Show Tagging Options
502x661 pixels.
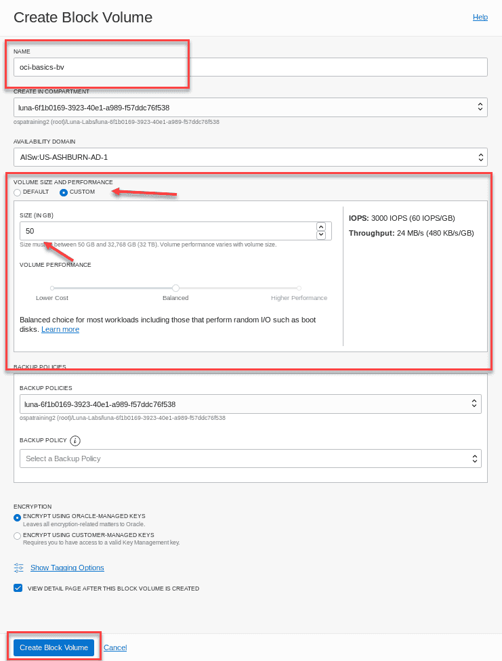[67, 568]
